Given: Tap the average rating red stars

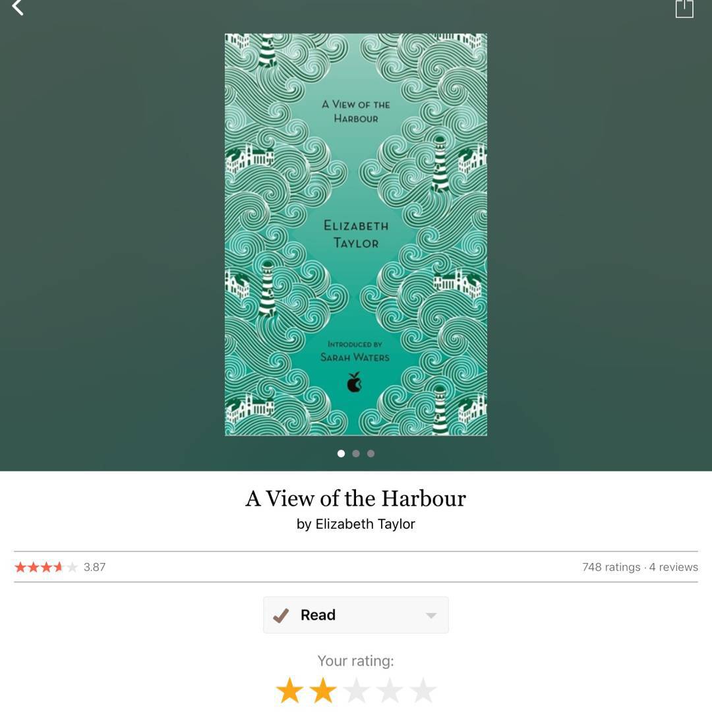Looking at the screenshot, I should click(46, 567).
